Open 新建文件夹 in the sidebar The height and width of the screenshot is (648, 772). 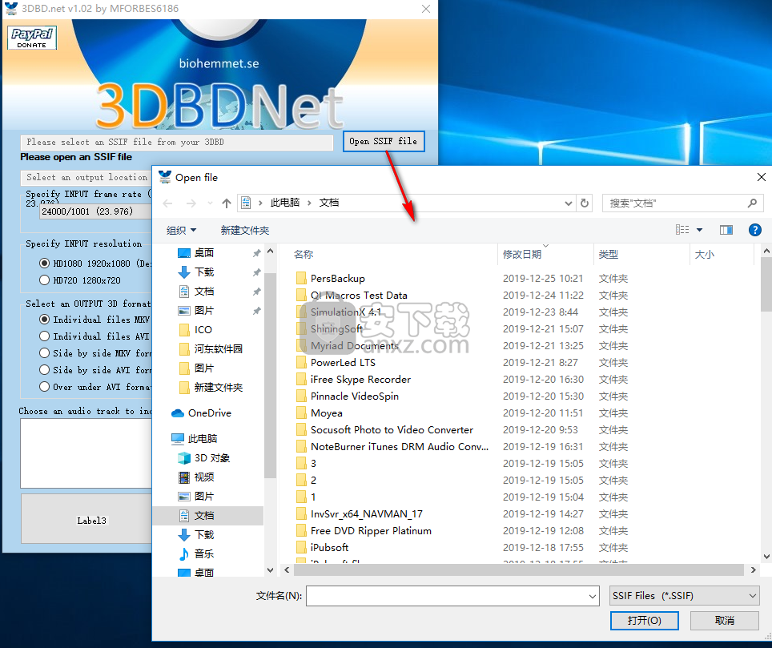tap(218, 387)
